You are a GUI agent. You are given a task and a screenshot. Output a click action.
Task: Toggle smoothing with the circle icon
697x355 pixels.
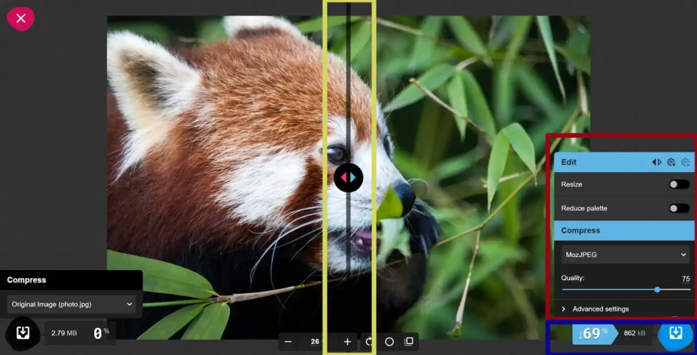point(389,341)
